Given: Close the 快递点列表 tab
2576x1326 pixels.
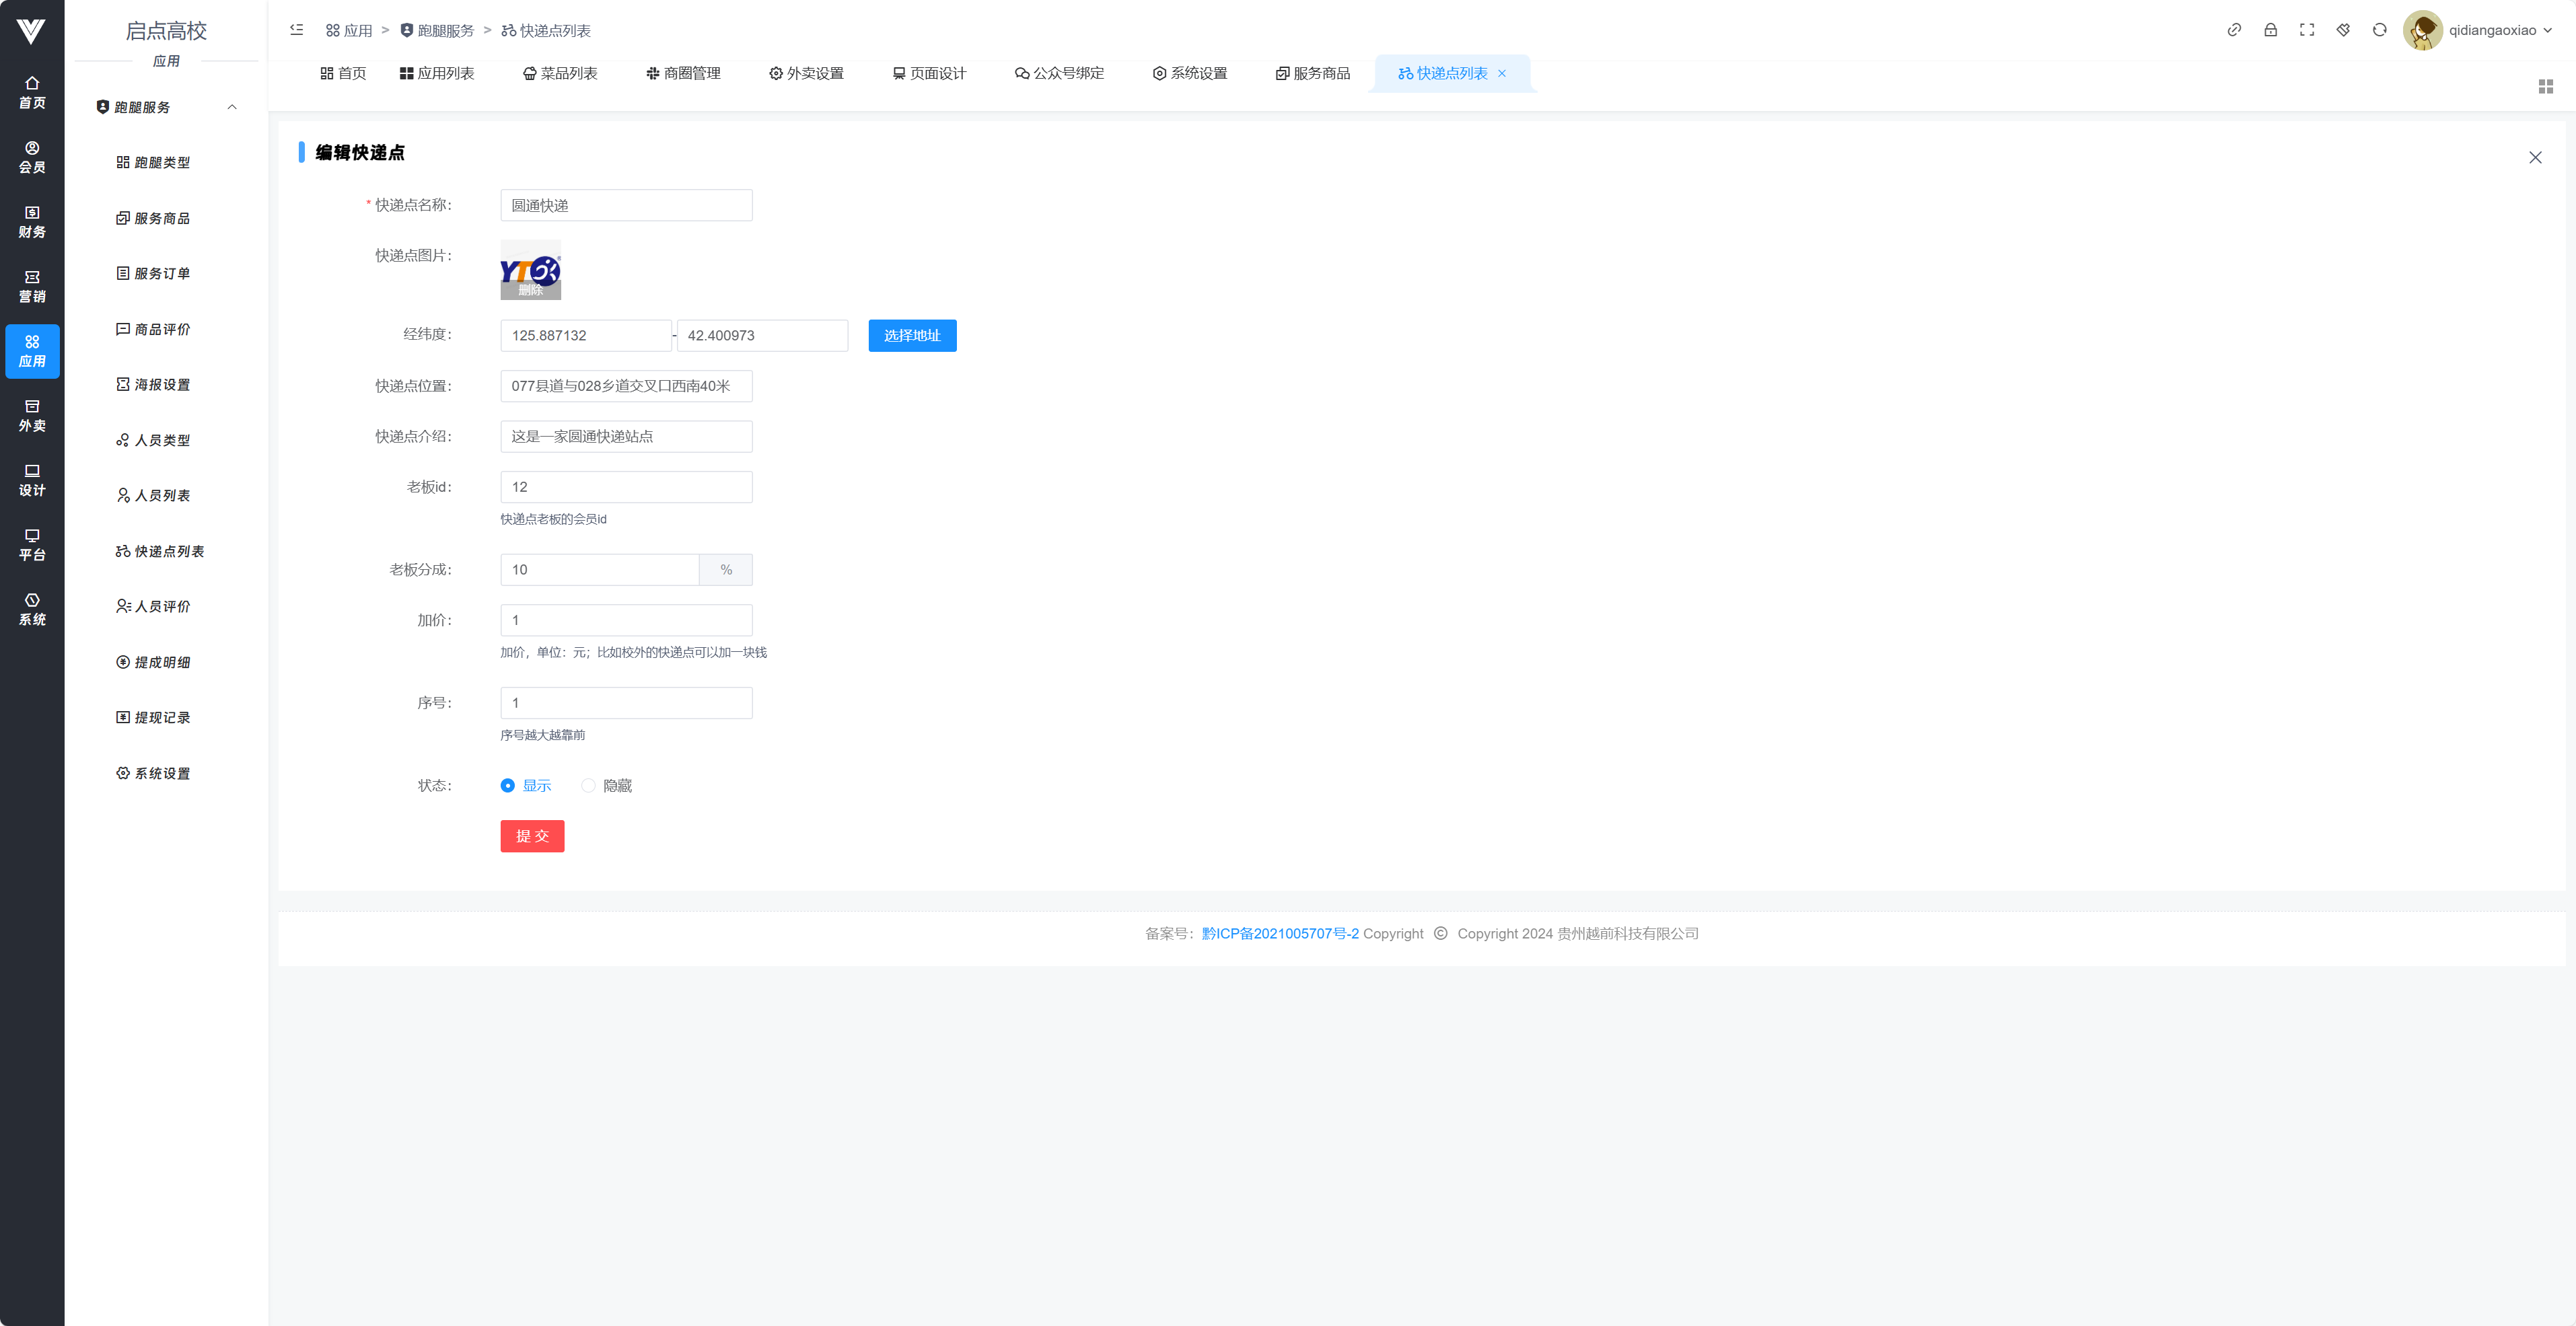Looking at the screenshot, I should point(1502,73).
